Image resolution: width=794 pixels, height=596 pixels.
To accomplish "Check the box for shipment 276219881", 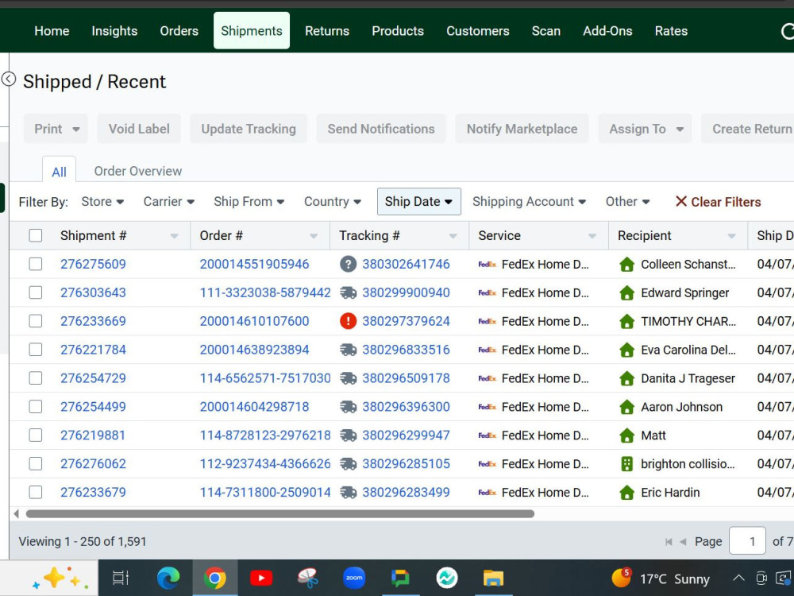I will pos(36,435).
